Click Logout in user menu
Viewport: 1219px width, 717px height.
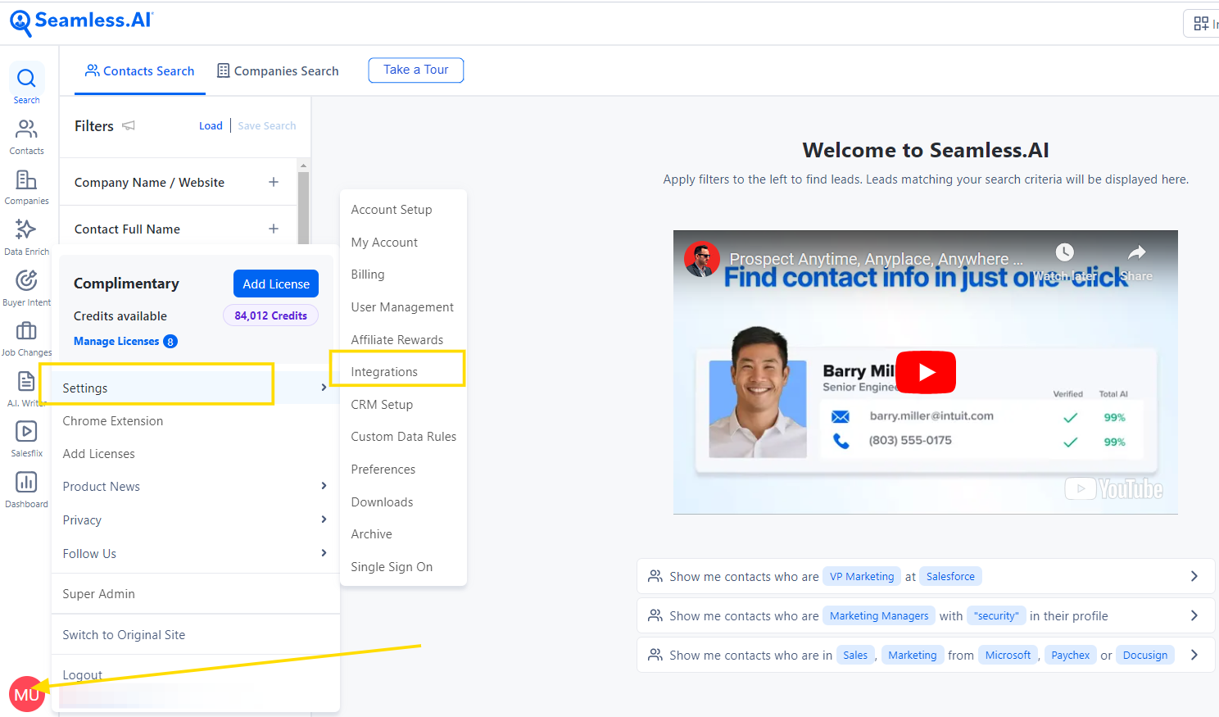click(x=83, y=675)
